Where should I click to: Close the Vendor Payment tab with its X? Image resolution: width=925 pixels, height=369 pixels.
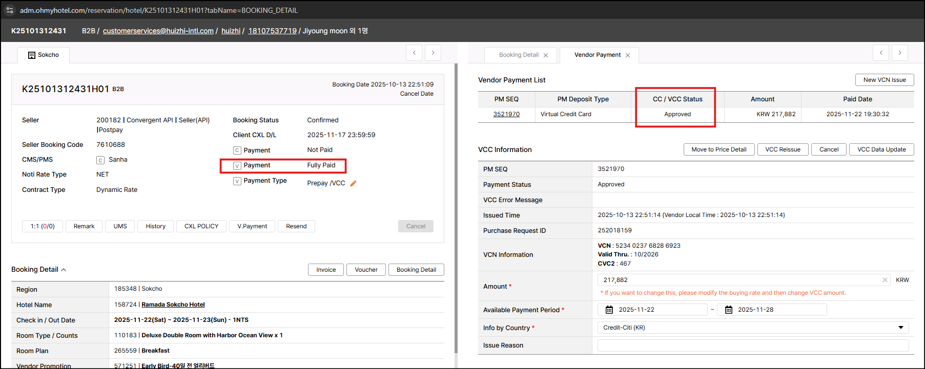[x=628, y=55]
